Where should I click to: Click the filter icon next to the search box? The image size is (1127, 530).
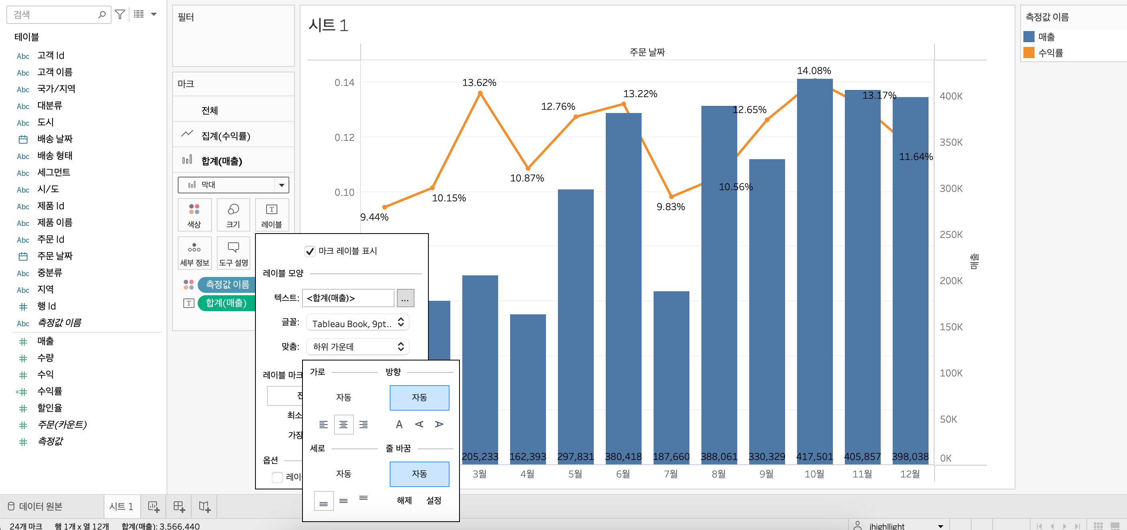(x=120, y=14)
